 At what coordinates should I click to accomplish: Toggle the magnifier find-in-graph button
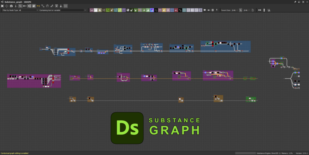[20, 6]
